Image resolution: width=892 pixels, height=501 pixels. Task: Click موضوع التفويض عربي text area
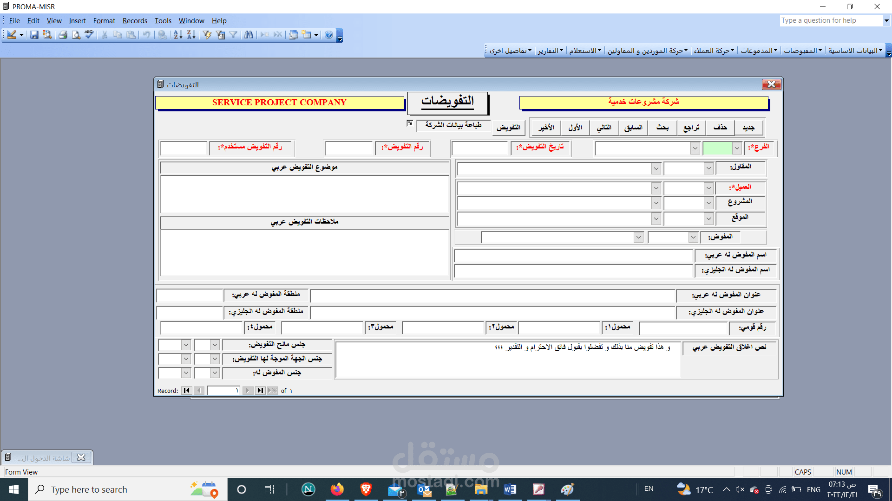click(x=304, y=194)
